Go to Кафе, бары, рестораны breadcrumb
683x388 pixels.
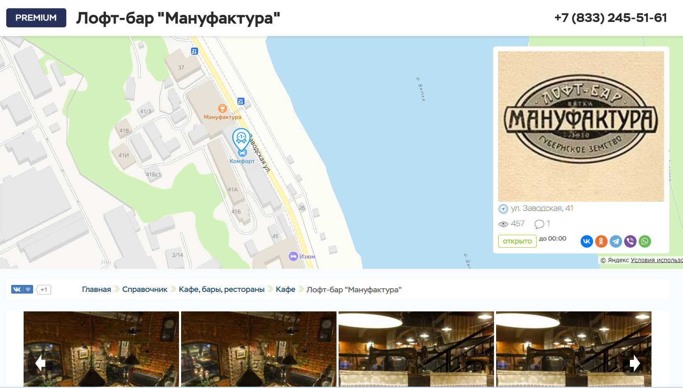pyautogui.click(x=222, y=289)
